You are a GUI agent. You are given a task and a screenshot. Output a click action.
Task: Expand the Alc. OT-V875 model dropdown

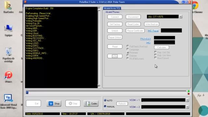tap(181, 17)
